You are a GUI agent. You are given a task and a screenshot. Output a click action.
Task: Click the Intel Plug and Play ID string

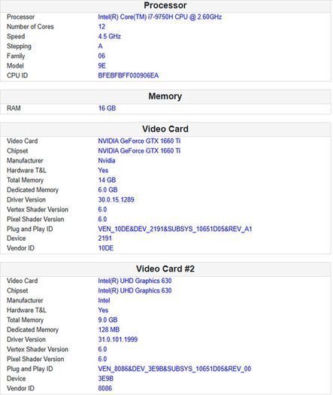174,369
